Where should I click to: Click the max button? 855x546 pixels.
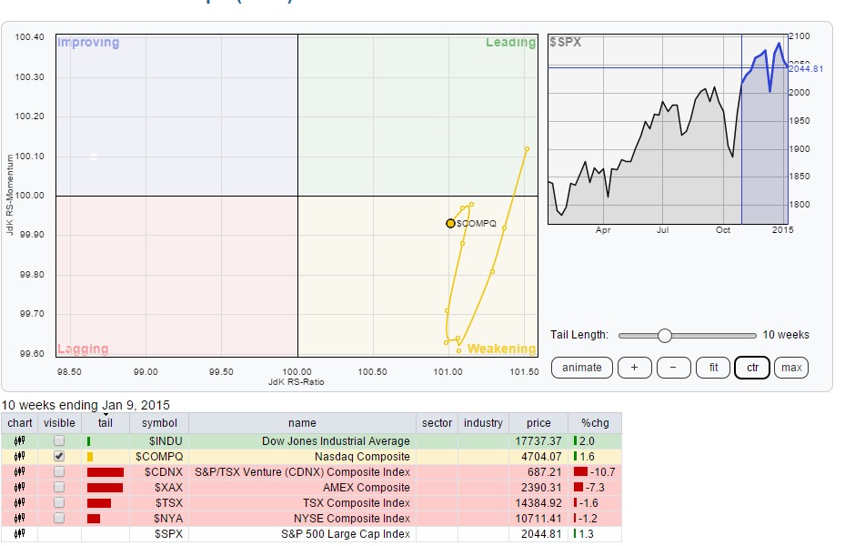791,368
